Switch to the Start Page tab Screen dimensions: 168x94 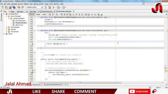(33, 11)
